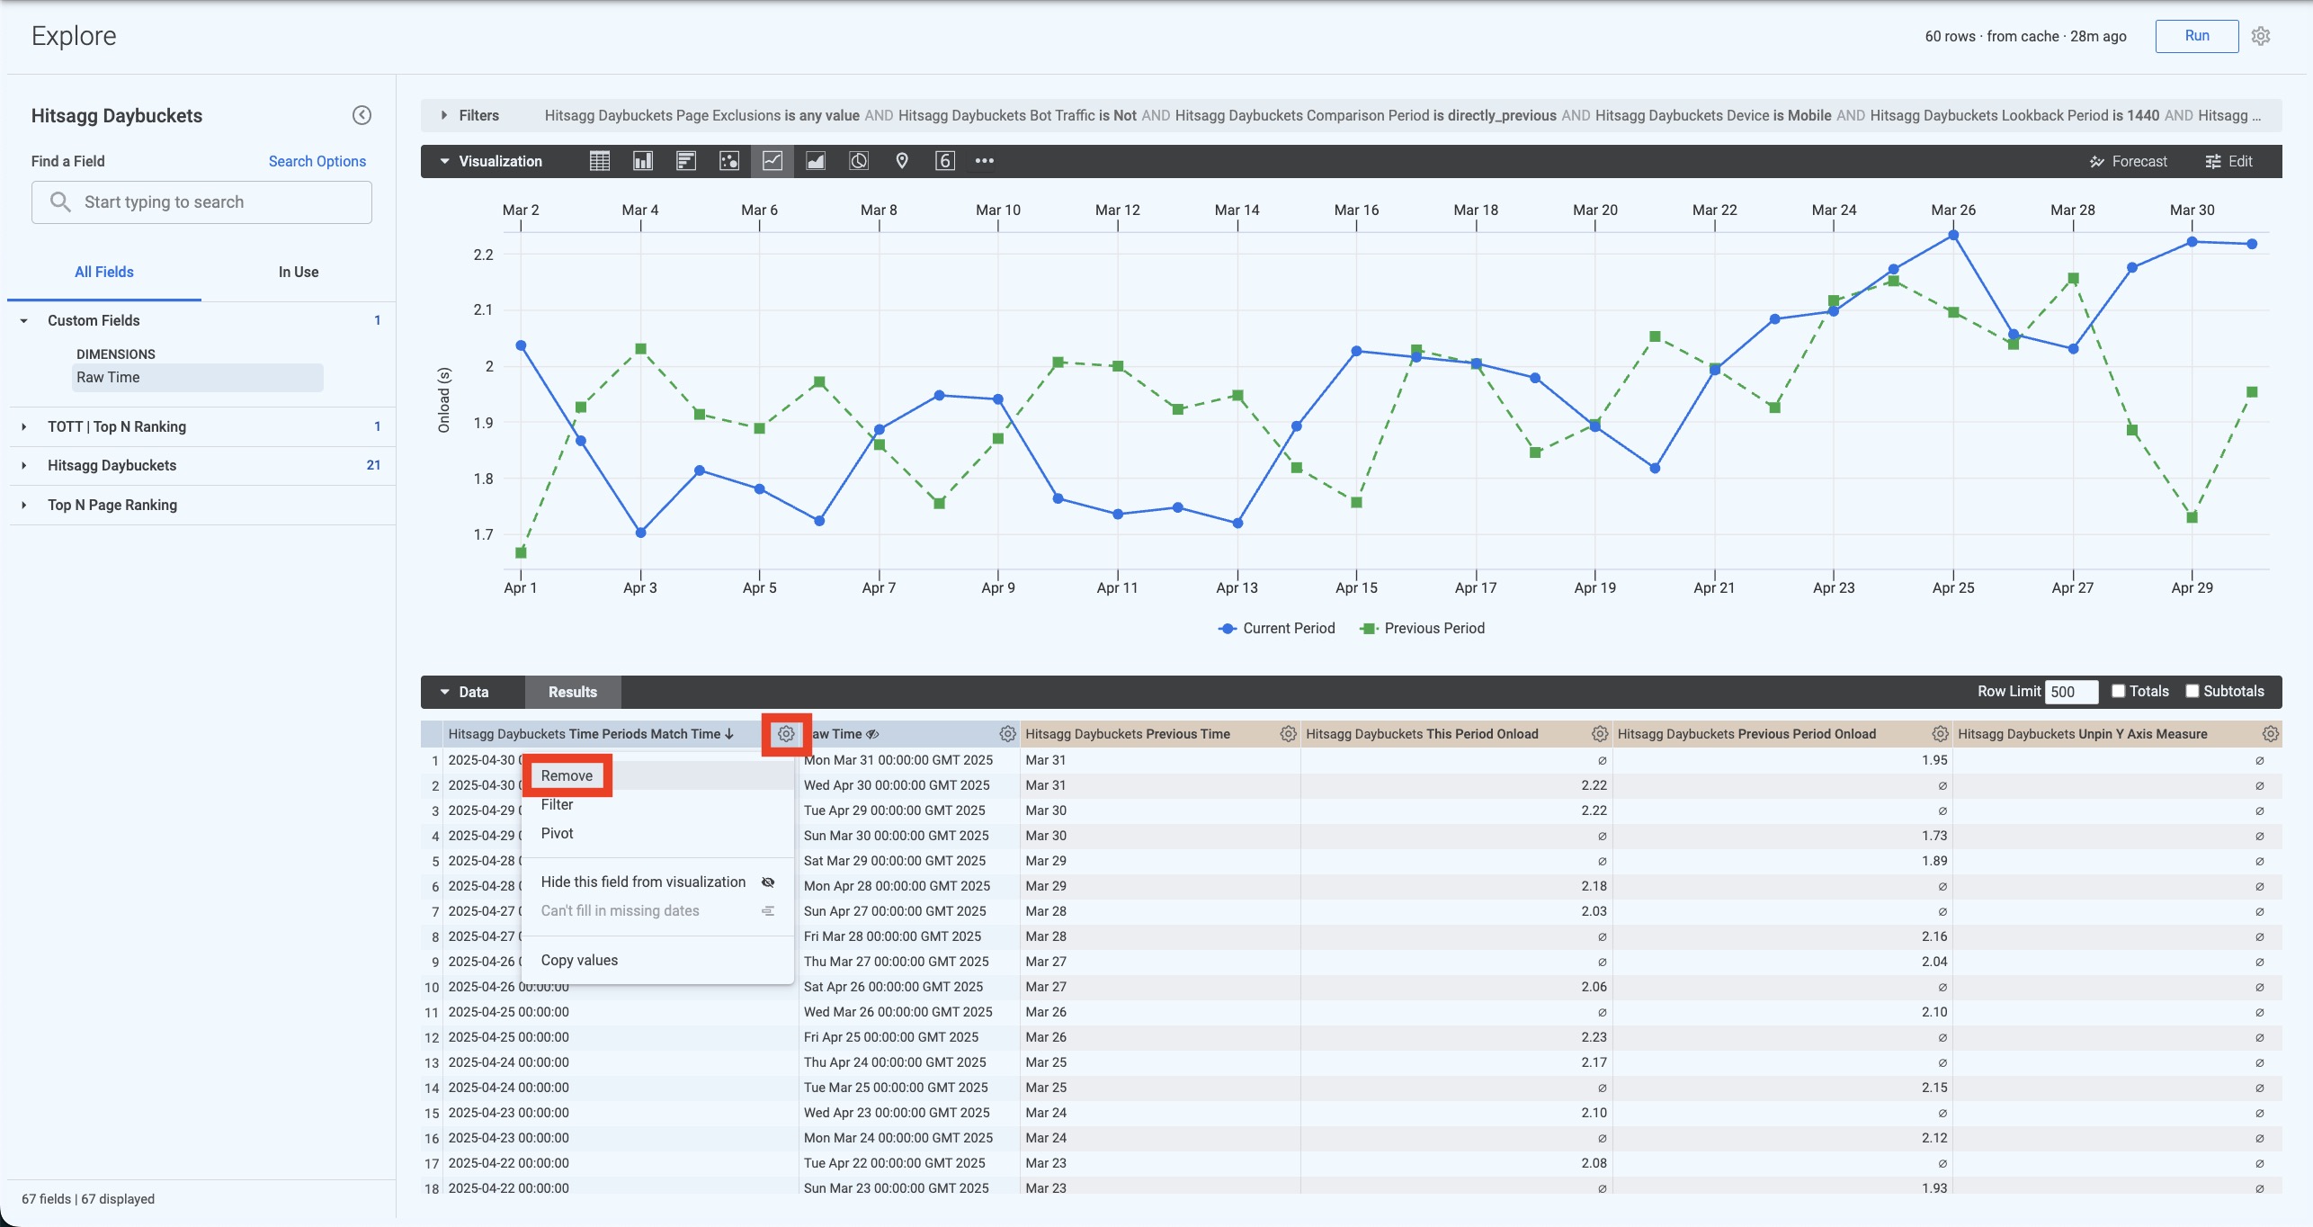Click sort arrow on Time Periods Match Time header
Viewport: 2313px width, 1227px height.
pyautogui.click(x=729, y=734)
